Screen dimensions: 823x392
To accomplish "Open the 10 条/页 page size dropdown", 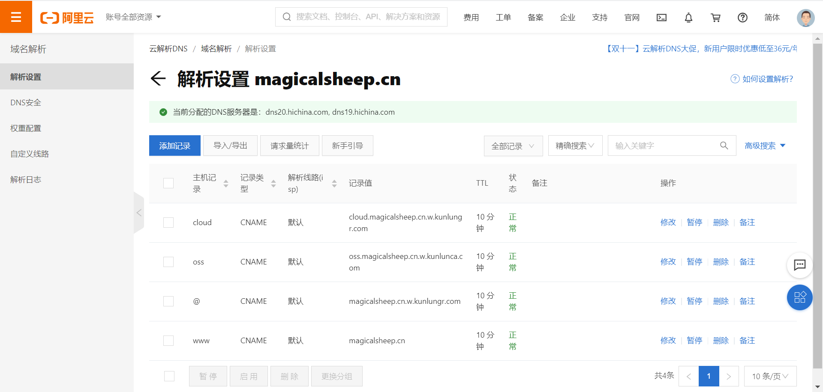I will tap(770, 376).
